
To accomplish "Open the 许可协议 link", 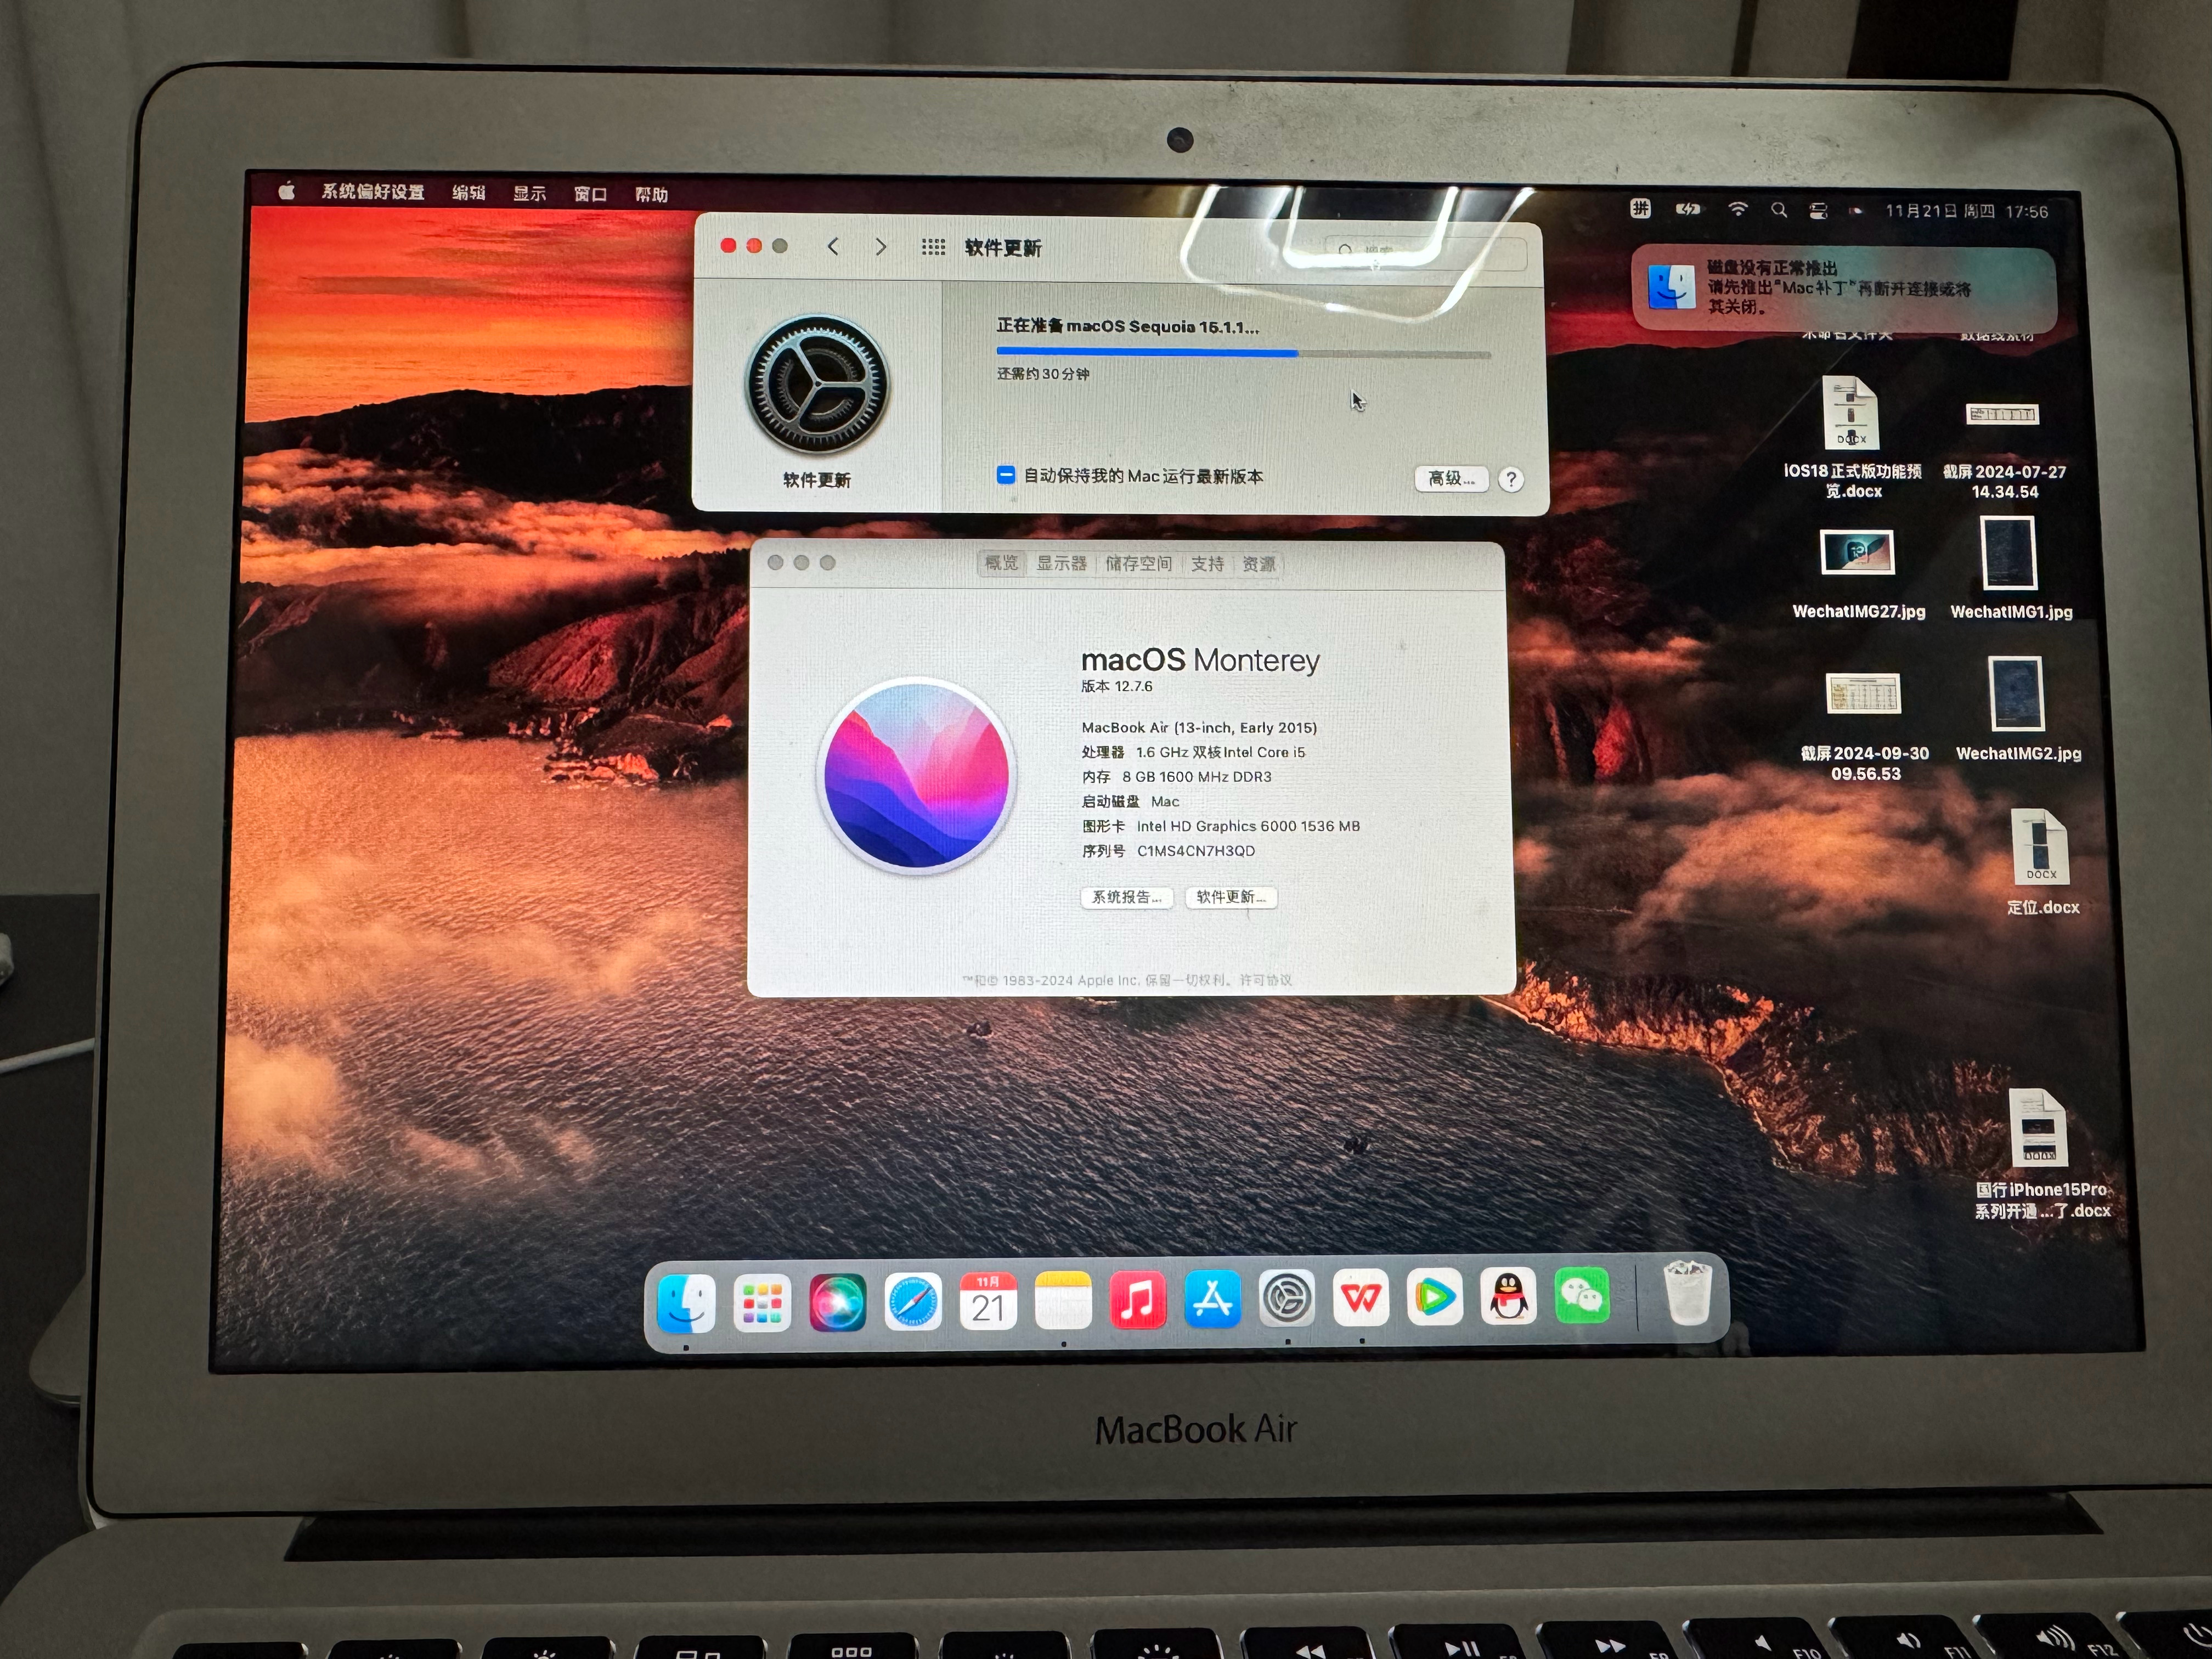I will (x=1266, y=980).
